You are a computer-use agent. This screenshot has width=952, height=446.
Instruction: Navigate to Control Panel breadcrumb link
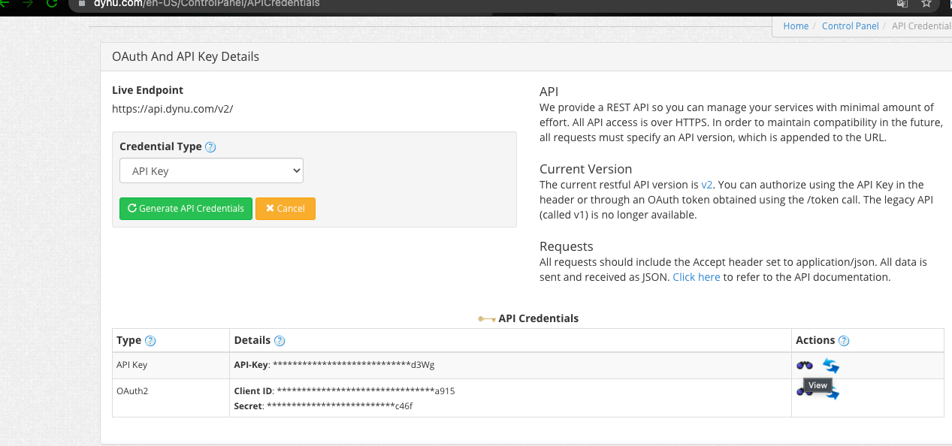pos(850,26)
